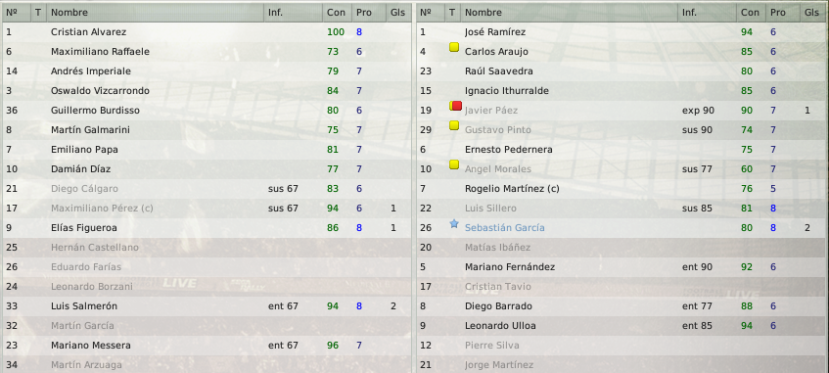Click Angel Morales' yellow card icon
Viewport: 829px width, 373px height.
click(453, 164)
